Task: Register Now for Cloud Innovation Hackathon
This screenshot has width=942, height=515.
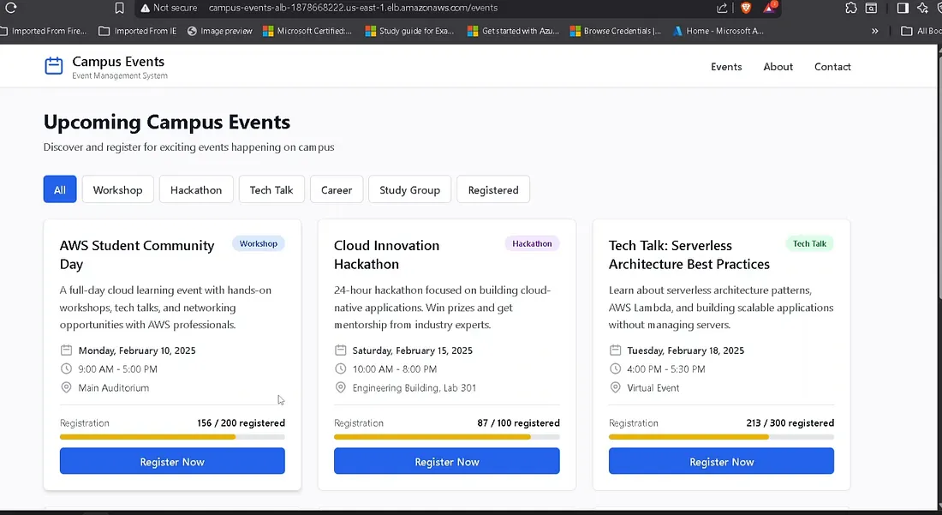Action: tap(447, 461)
